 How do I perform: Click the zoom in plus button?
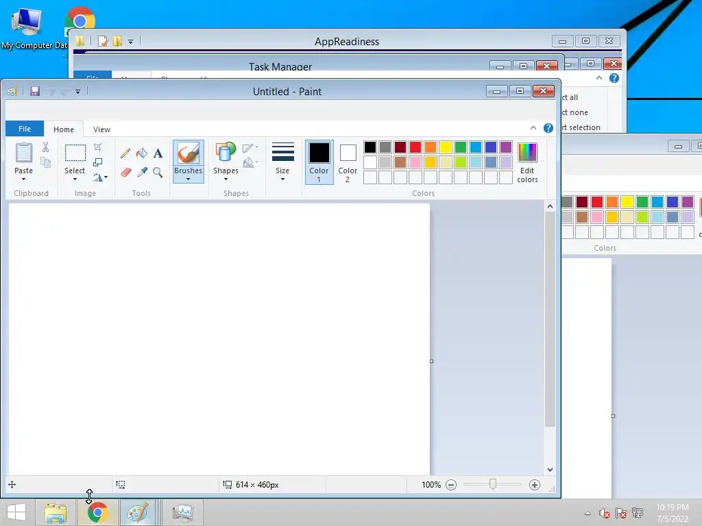[x=535, y=485]
